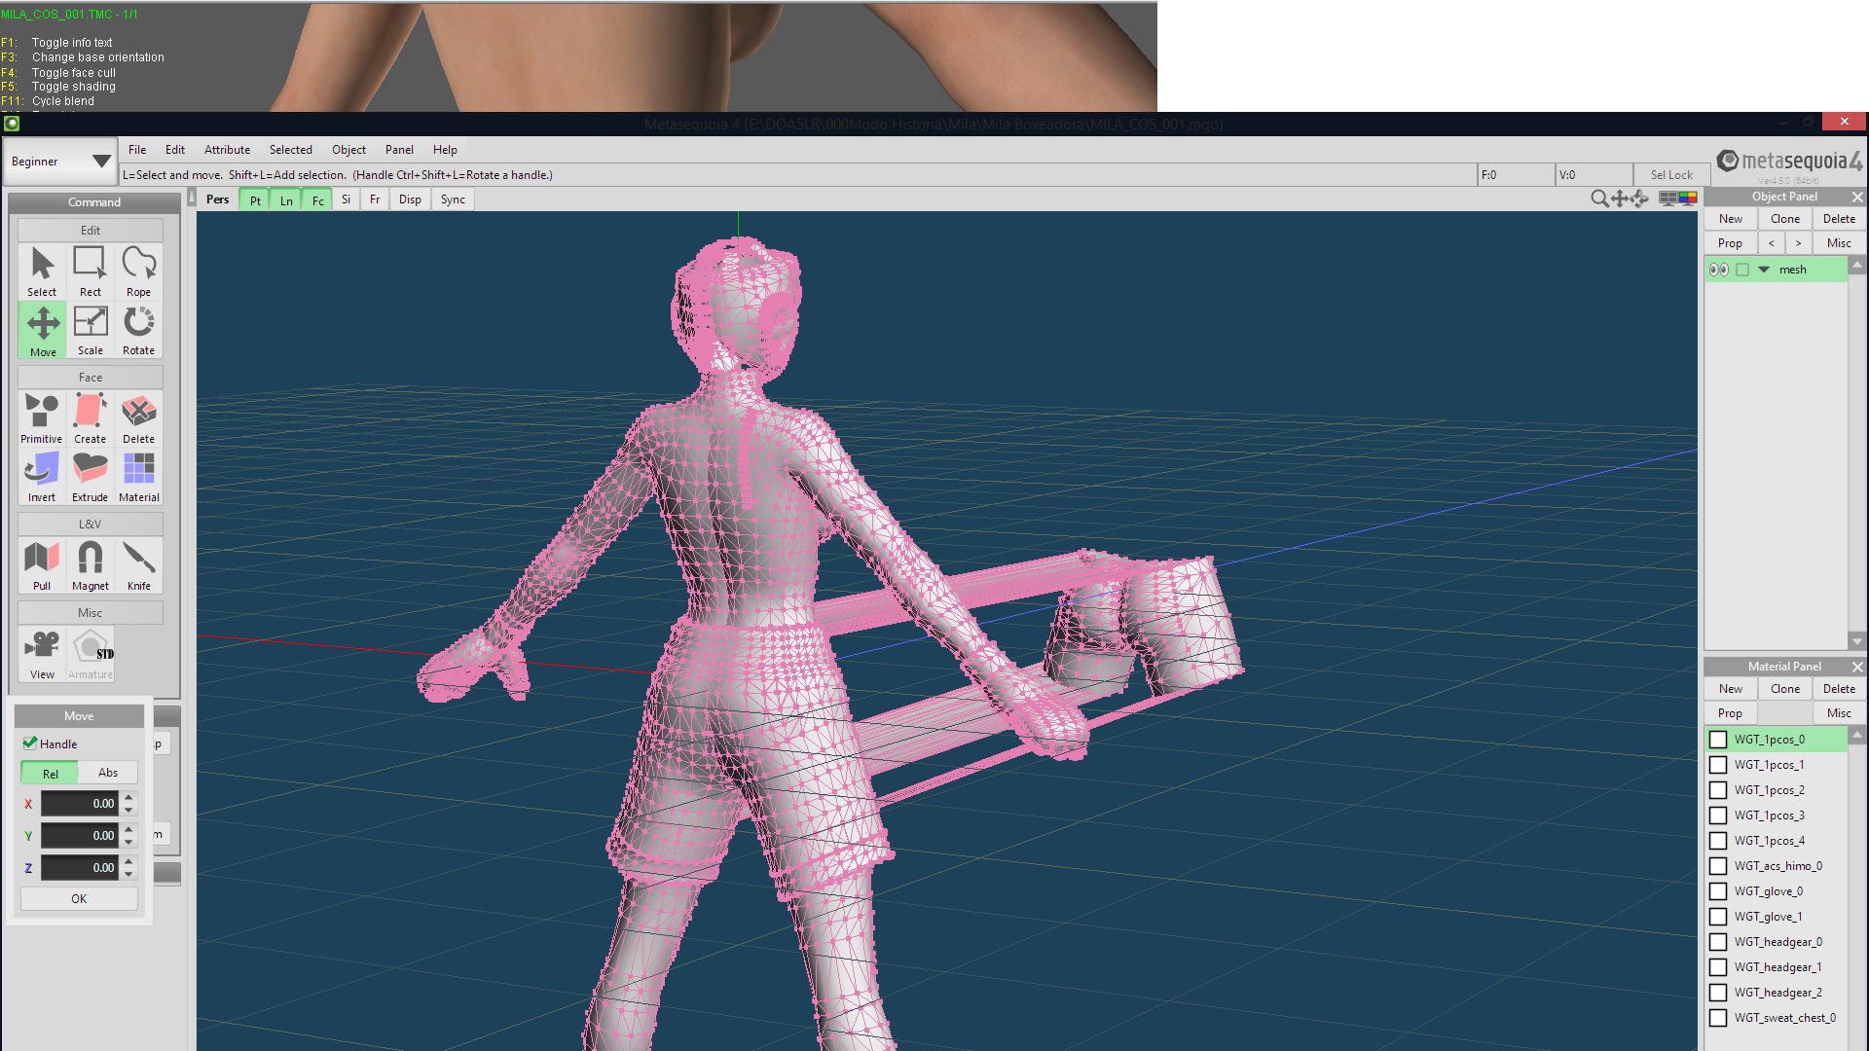Activate the Rotate tool
Image resolution: width=1869 pixels, height=1051 pixels.
[x=138, y=330]
